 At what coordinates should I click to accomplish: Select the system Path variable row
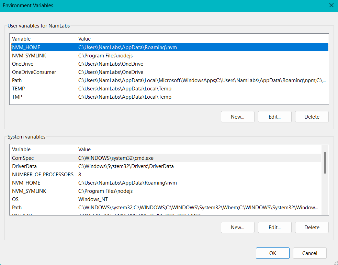pyautogui.click(x=166, y=208)
